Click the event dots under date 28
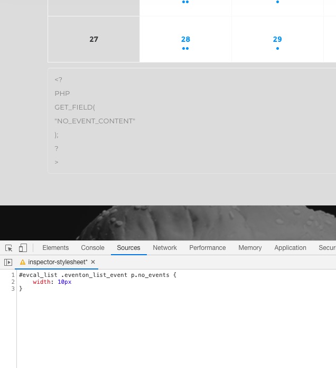 185,49
